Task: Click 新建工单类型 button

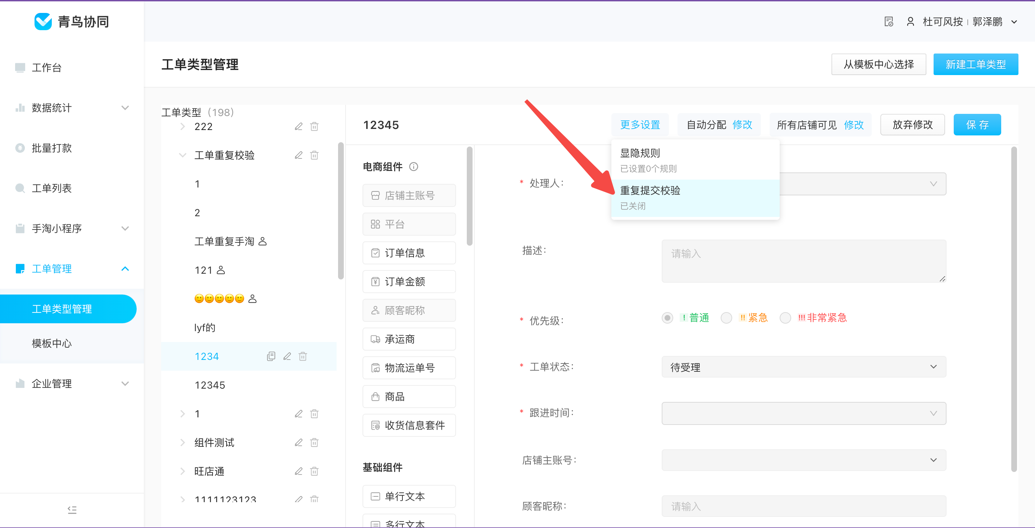Action: (976, 64)
